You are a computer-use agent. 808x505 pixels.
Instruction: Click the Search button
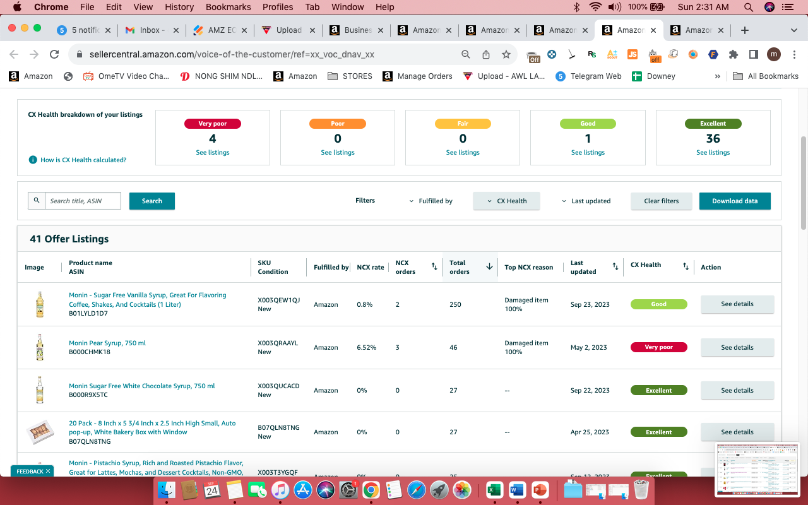pyautogui.click(x=152, y=201)
